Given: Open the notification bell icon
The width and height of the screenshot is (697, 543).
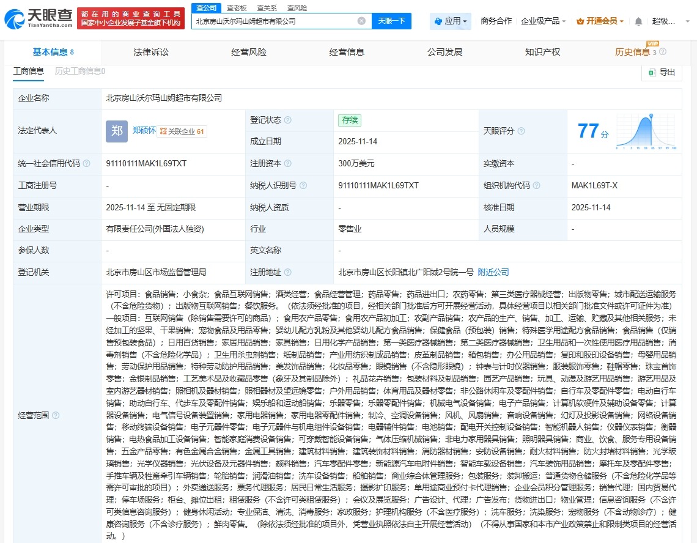Looking at the screenshot, I should click(x=638, y=20).
